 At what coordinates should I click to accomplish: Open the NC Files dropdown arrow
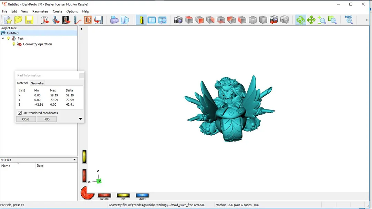74,160
